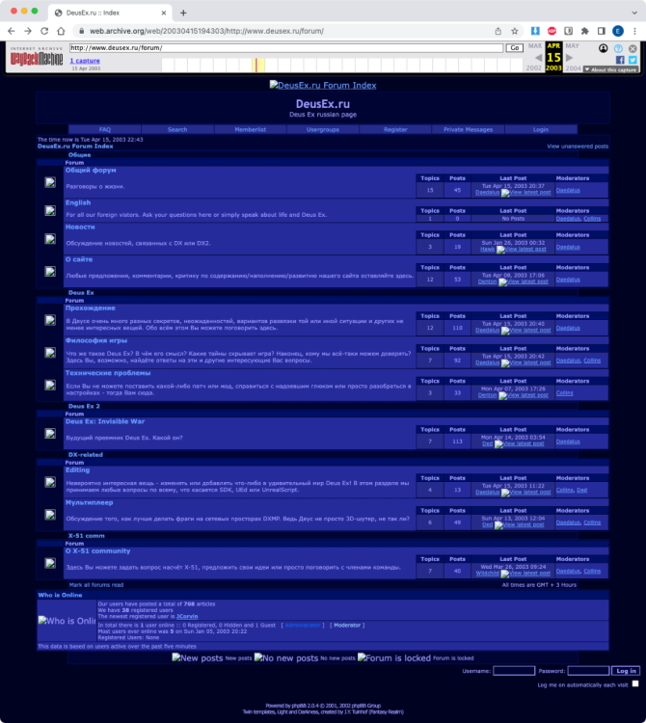Viewport: 646px width, 723px height.
Task: Open the Search menu item
Action: coord(177,129)
